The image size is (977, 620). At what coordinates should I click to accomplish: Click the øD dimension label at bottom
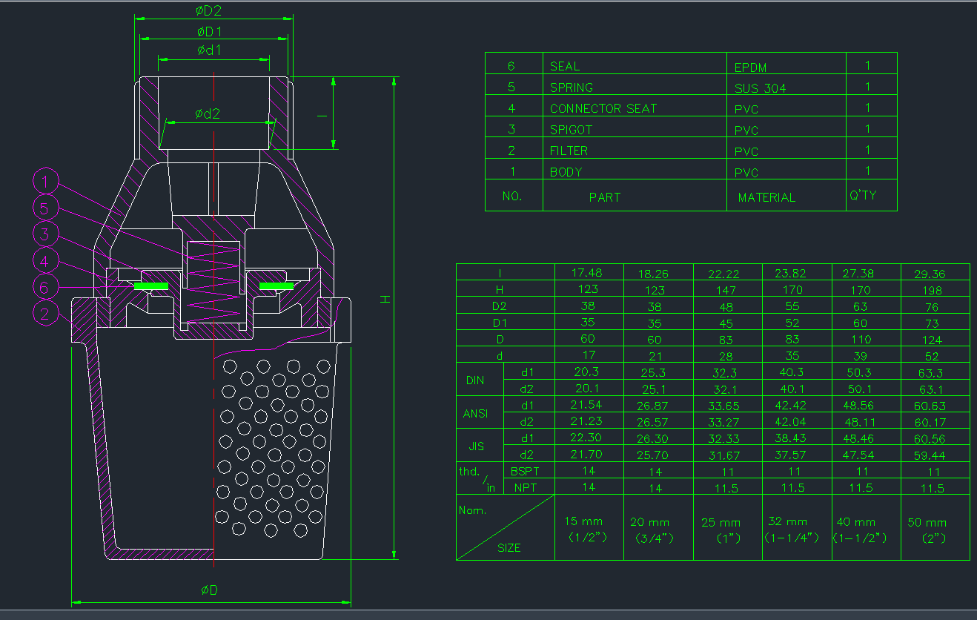210,590
